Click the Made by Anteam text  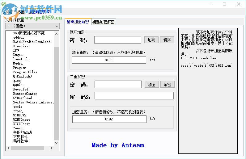(x=118, y=145)
